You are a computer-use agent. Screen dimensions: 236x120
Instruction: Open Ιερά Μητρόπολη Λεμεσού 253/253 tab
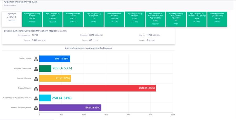pyautogui.click(x=114, y=19)
